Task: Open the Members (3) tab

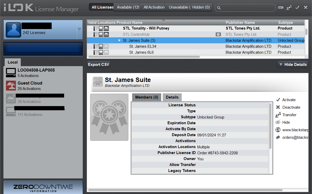Action: pos(147,97)
